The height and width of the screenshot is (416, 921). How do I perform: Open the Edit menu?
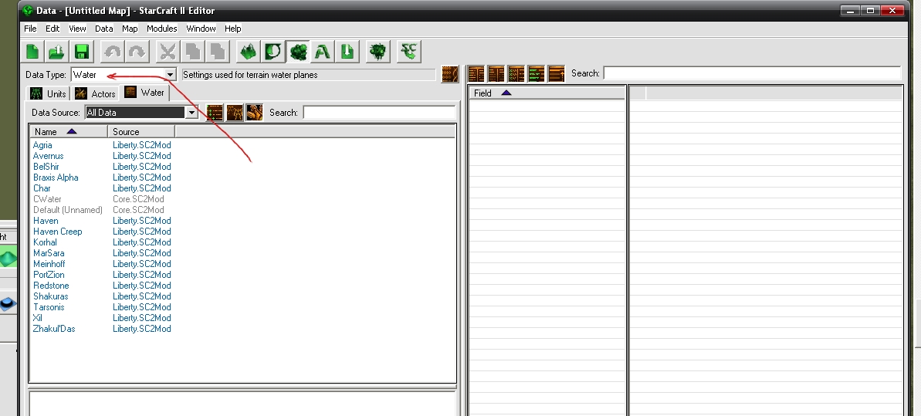[x=52, y=29]
